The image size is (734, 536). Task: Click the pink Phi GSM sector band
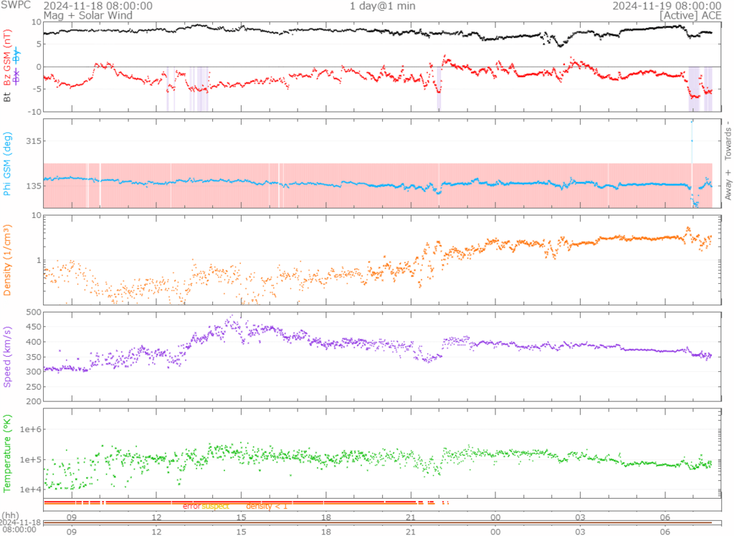378,186
